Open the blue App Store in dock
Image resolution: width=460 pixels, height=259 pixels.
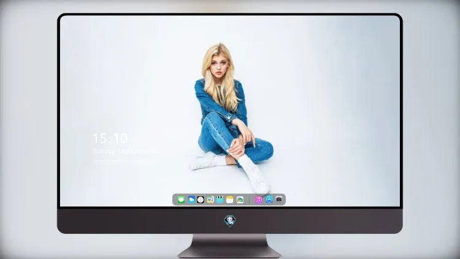point(269,199)
